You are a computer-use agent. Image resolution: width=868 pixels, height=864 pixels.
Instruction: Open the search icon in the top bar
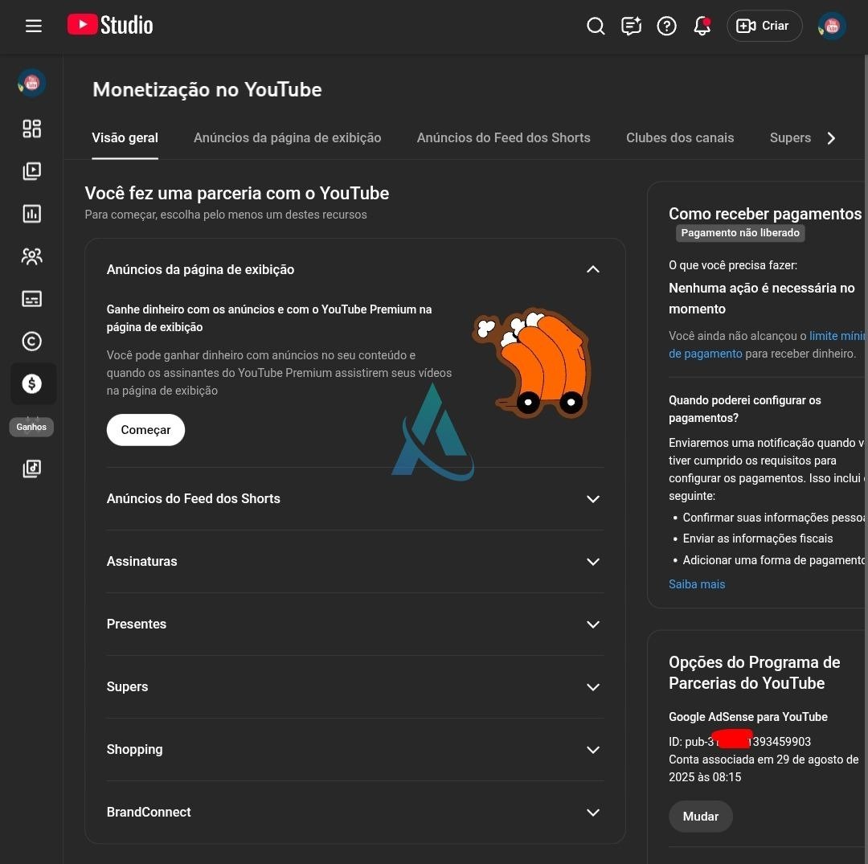click(596, 26)
